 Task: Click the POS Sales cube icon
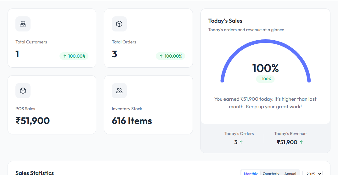tap(23, 91)
